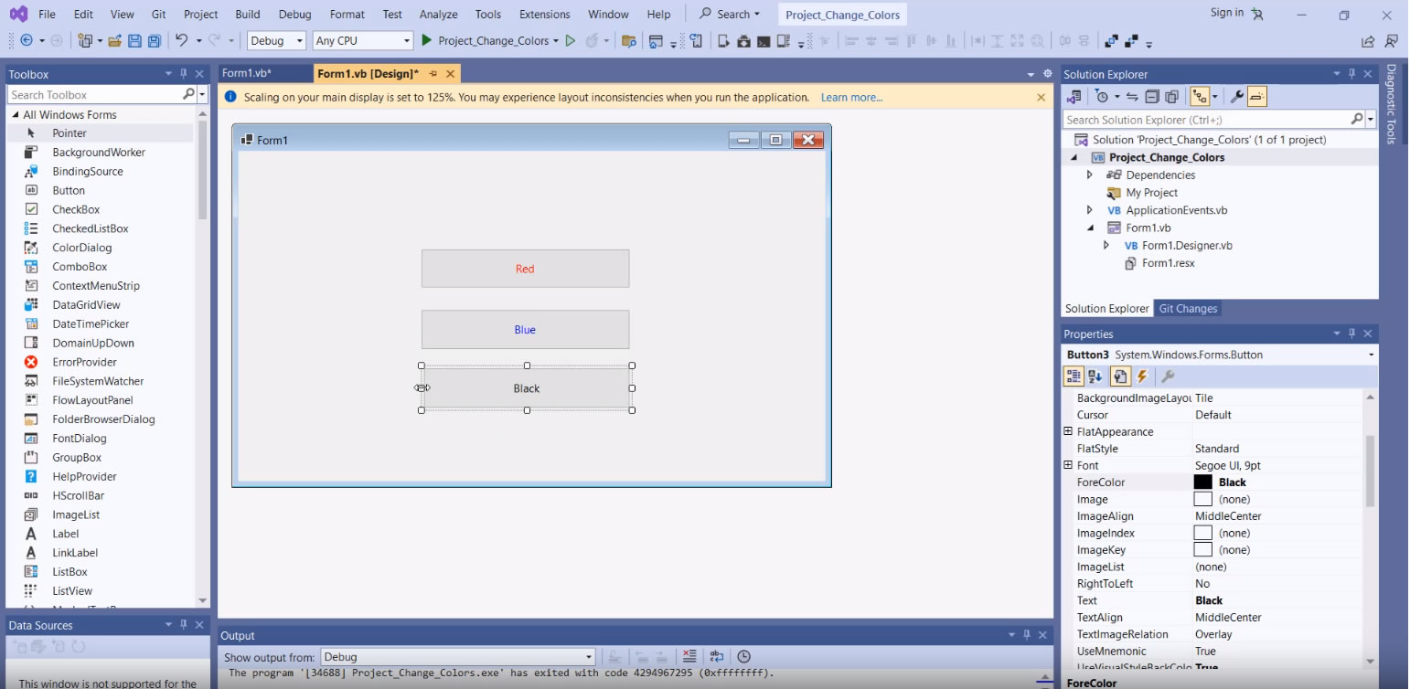This screenshot has height=689, width=1410.
Task: Open the Debug configuration dropdown
Action: click(276, 41)
